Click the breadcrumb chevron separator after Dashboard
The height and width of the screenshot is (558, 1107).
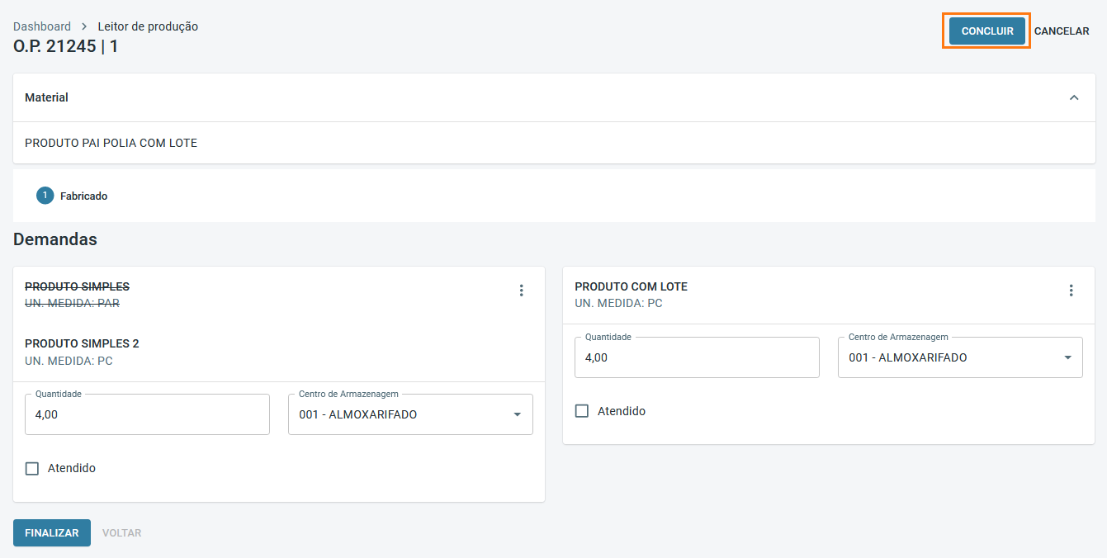[84, 26]
